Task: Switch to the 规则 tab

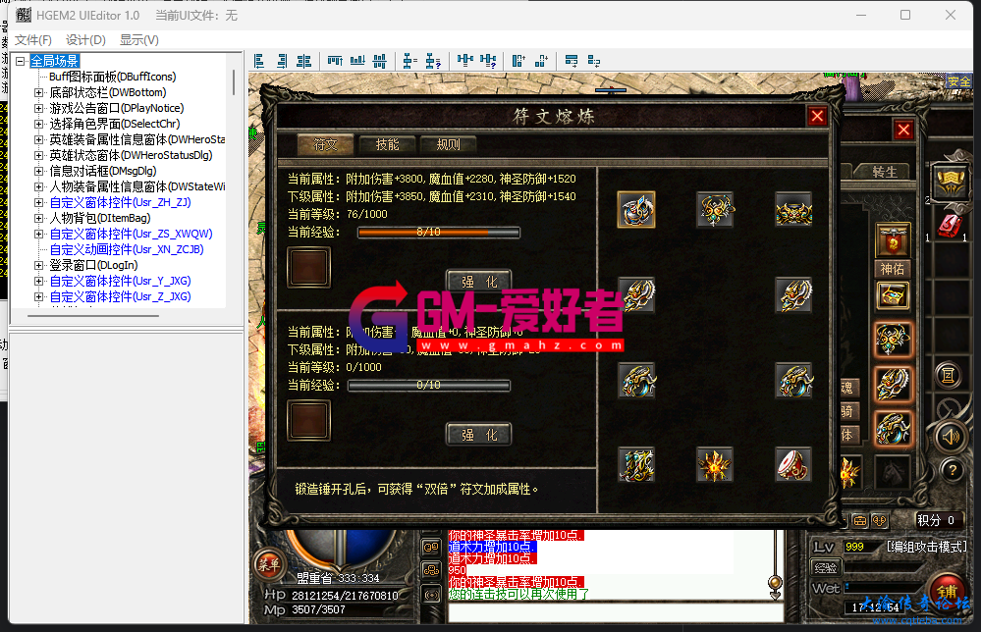Action: 448,145
